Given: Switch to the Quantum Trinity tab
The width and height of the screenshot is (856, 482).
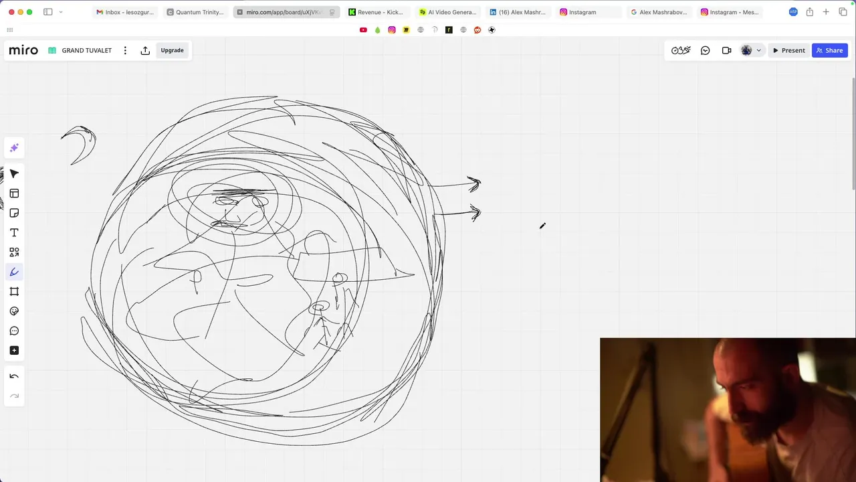Looking at the screenshot, I should [195, 12].
